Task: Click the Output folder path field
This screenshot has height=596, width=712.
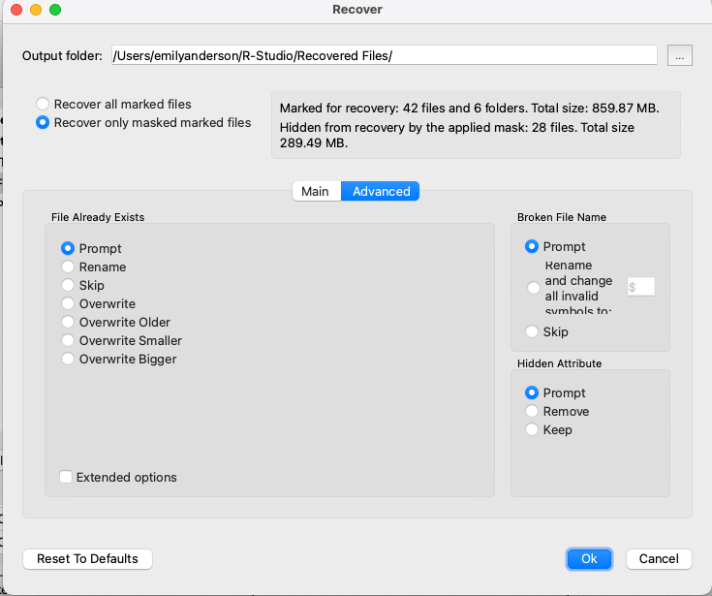Action: (x=385, y=55)
